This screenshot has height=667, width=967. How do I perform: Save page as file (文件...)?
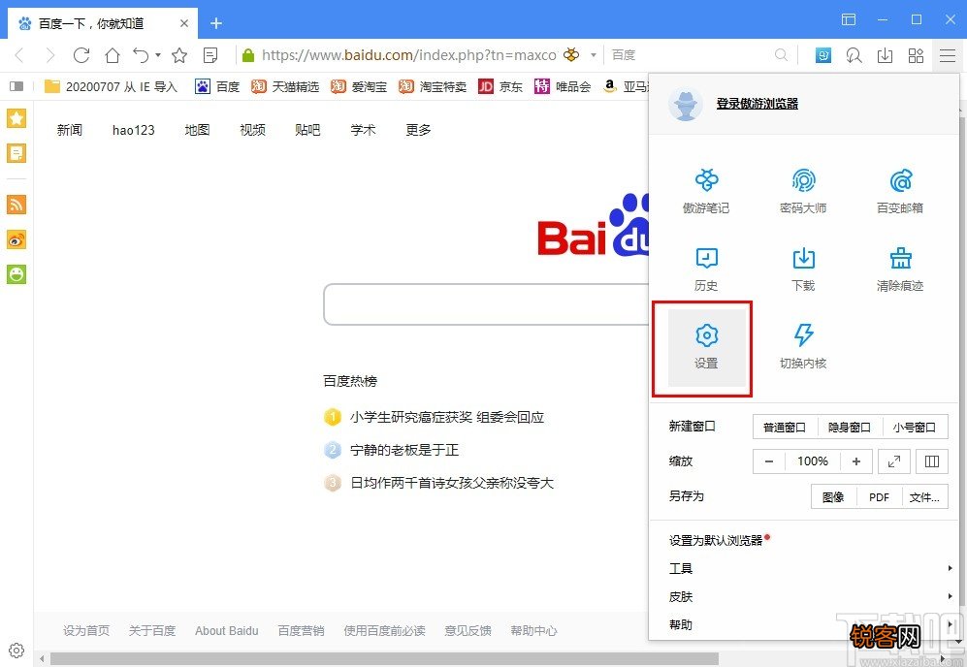pyautogui.click(x=924, y=497)
